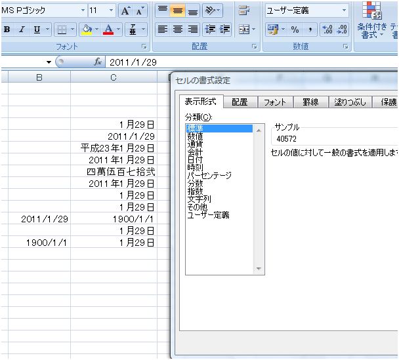The width and height of the screenshot is (399, 360).
Task: Toggle italic formatting
Action: (x=22, y=30)
